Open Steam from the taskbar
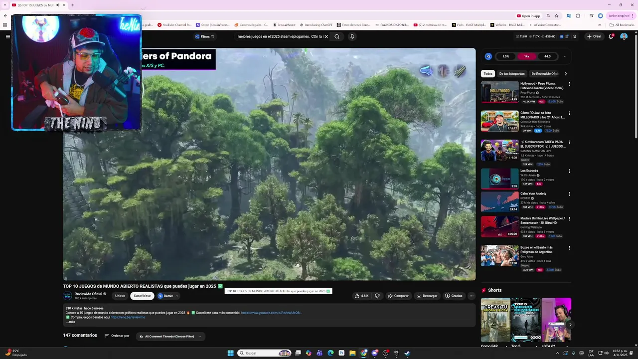 [x=407, y=353]
